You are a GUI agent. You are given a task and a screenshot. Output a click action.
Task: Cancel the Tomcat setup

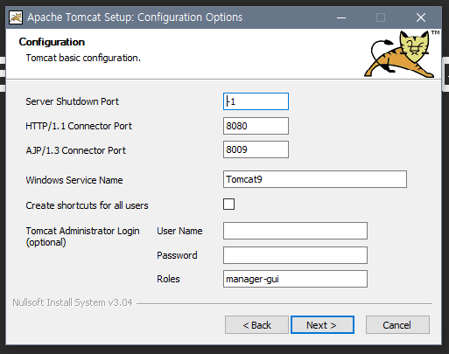click(x=397, y=325)
